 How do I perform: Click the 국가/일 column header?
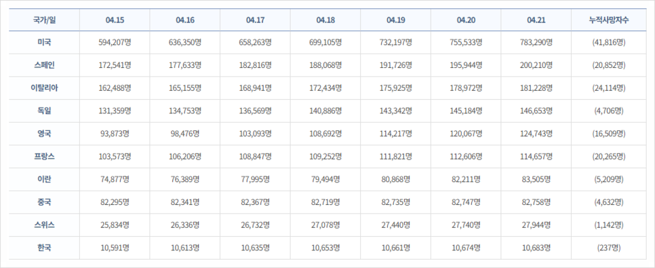(x=44, y=20)
